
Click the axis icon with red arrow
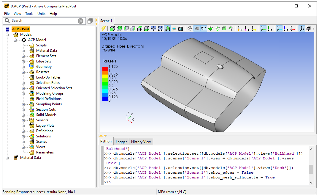point(293,29)
